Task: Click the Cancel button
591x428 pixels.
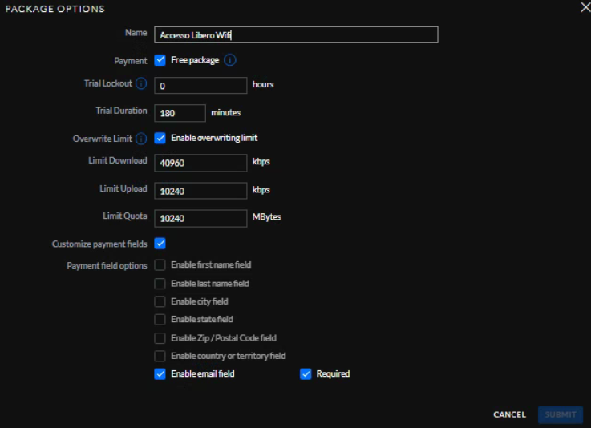Action: (x=509, y=414)
